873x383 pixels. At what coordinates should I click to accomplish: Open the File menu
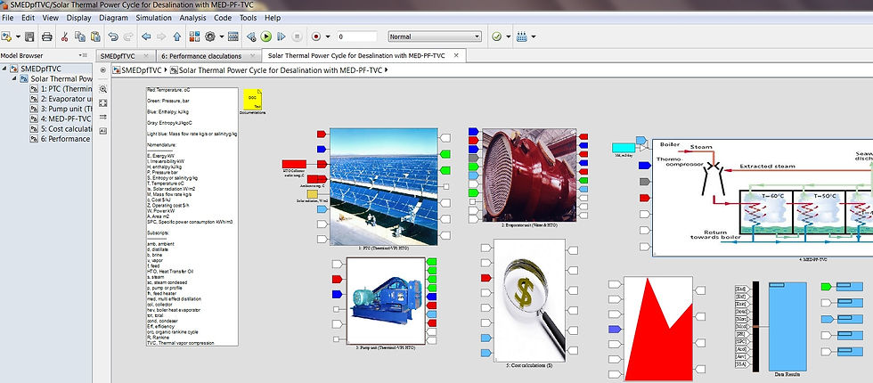8,18
